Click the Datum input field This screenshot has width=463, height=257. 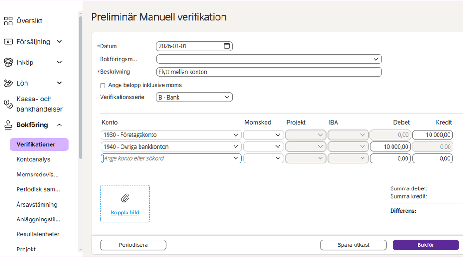[x=194, y=46]
